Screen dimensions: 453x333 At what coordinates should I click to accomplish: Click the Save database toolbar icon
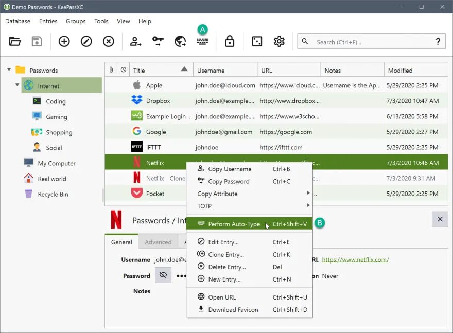coord(37,41)
